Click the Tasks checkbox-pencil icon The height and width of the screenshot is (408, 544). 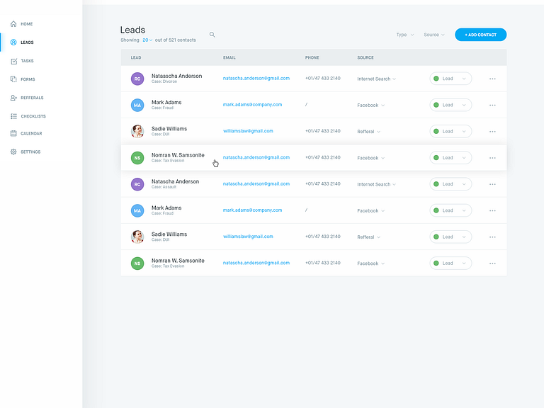tap(13, 61)
